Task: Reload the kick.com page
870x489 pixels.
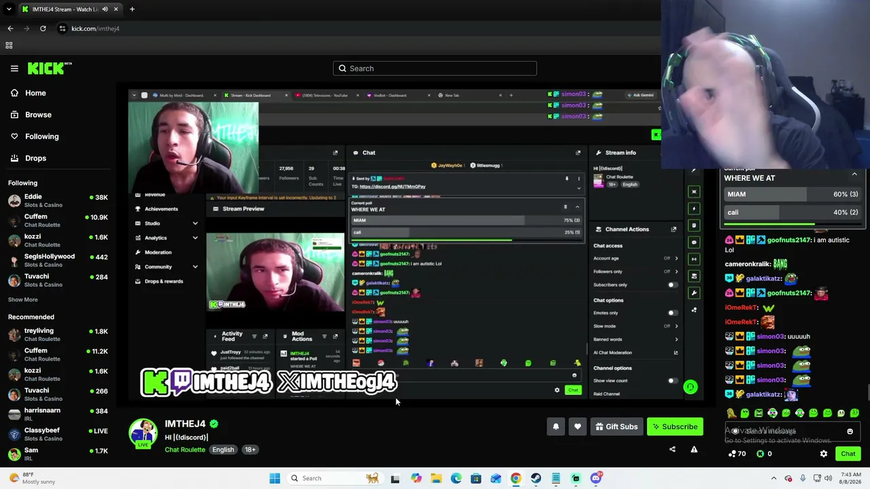Action: (43, 29)
